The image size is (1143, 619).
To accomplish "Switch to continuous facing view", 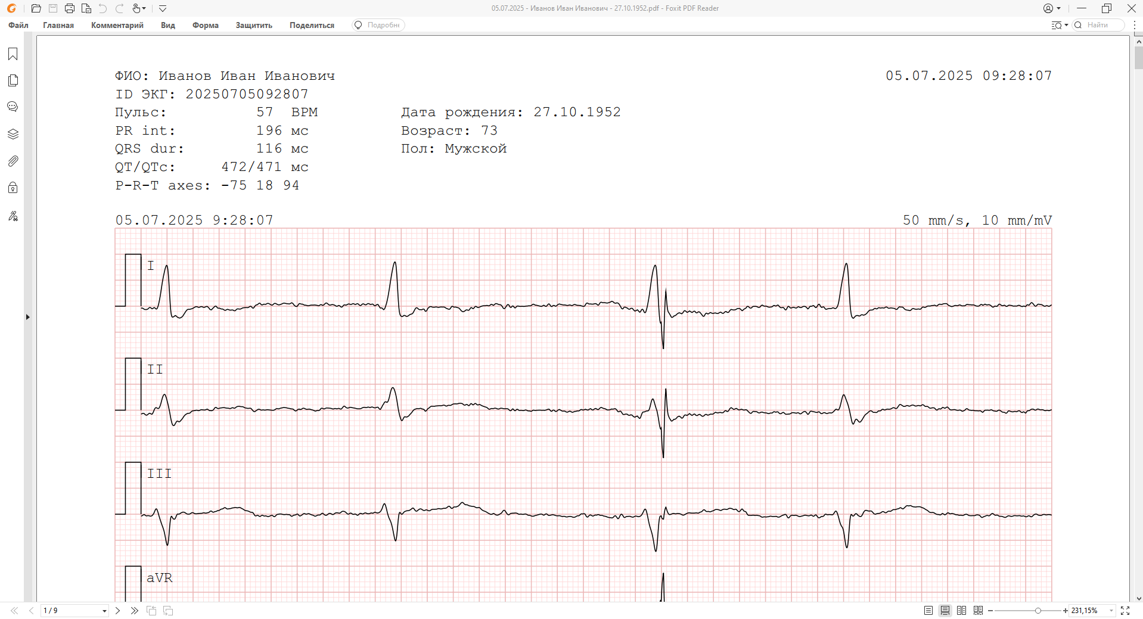I will [978, 611].
